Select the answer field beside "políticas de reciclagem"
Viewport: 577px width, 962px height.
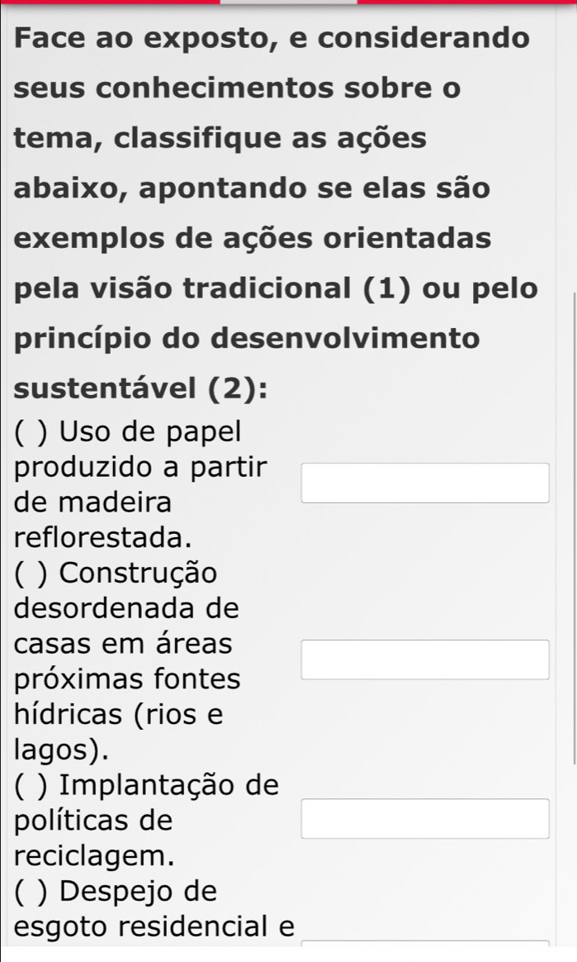[425, 818]
